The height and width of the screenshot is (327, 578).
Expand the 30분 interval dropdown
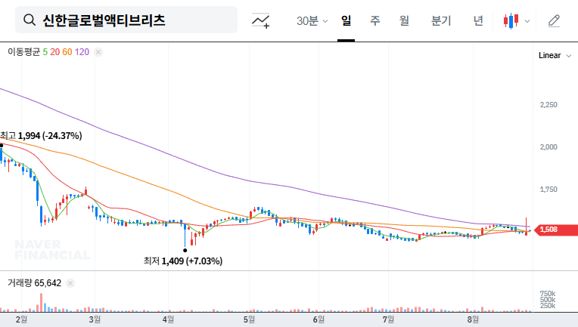point(312,21)
